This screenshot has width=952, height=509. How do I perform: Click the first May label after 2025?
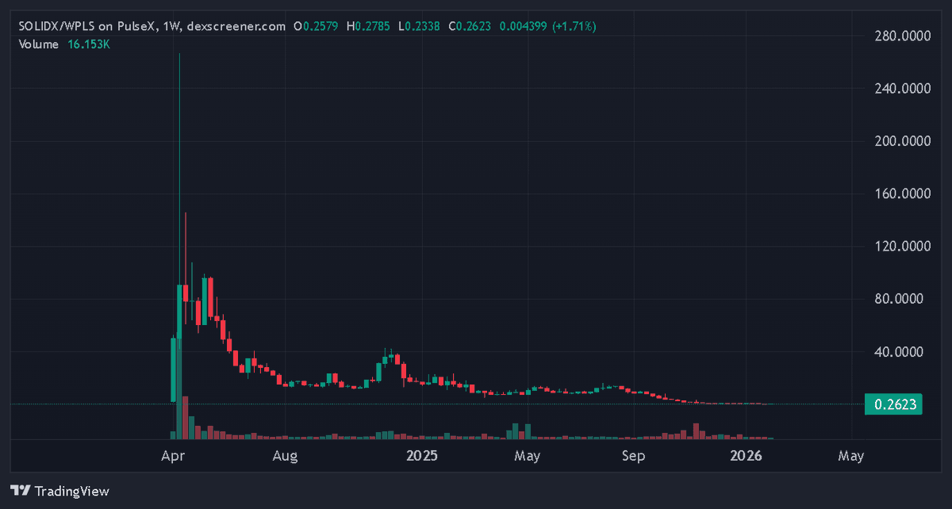coord(528,457)
